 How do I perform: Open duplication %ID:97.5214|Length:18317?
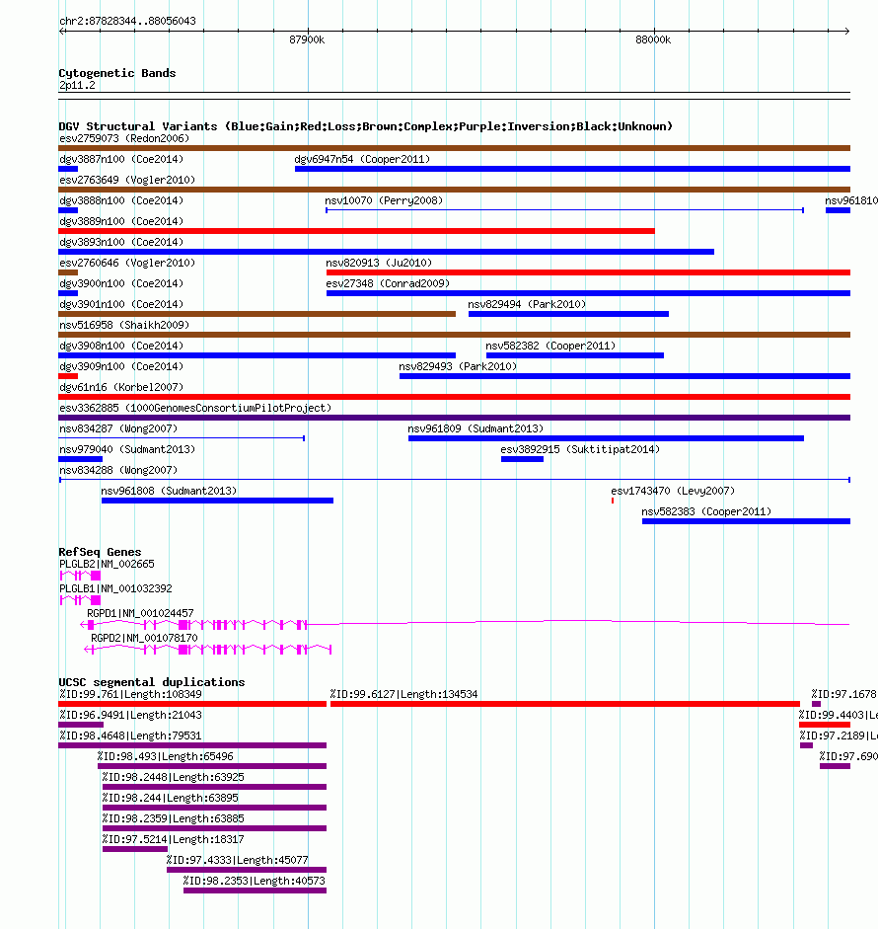pos(135,849)
